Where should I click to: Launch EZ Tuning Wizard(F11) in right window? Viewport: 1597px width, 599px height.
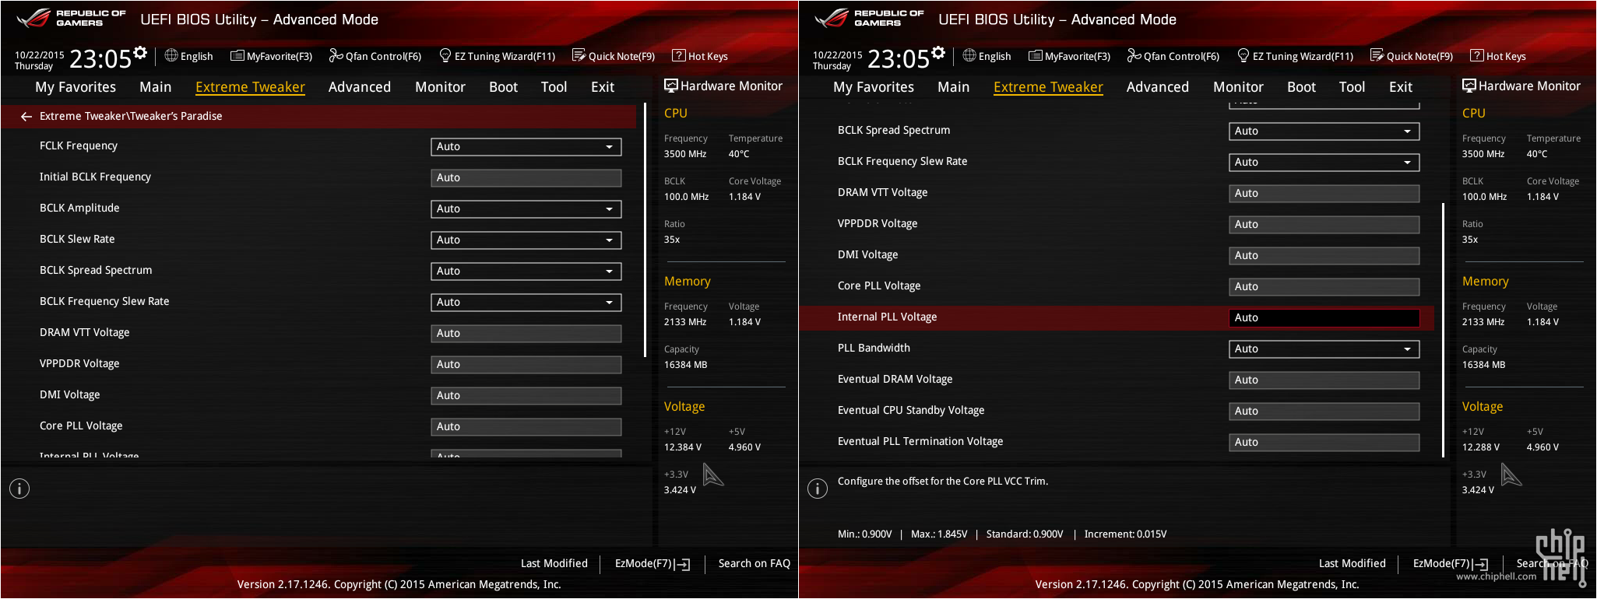pos(1296,56)
